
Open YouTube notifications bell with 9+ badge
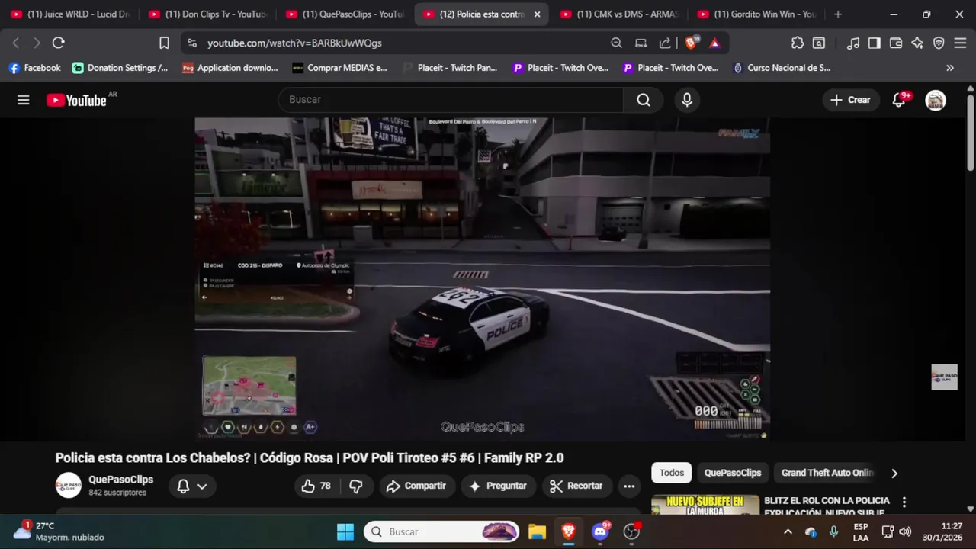tap(900, 100)
